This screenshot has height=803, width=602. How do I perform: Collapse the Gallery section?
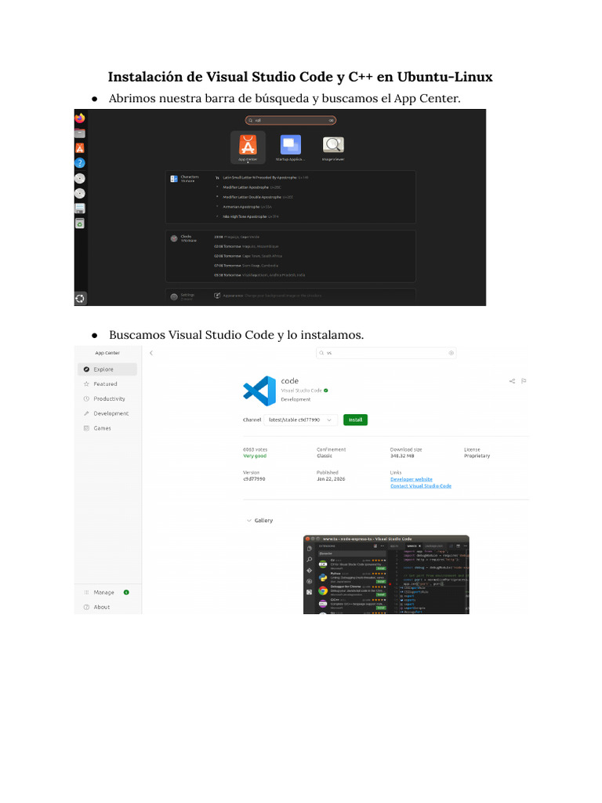point(249,521)
